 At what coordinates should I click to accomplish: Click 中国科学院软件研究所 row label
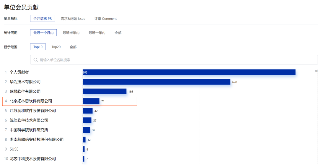[29, 130]
